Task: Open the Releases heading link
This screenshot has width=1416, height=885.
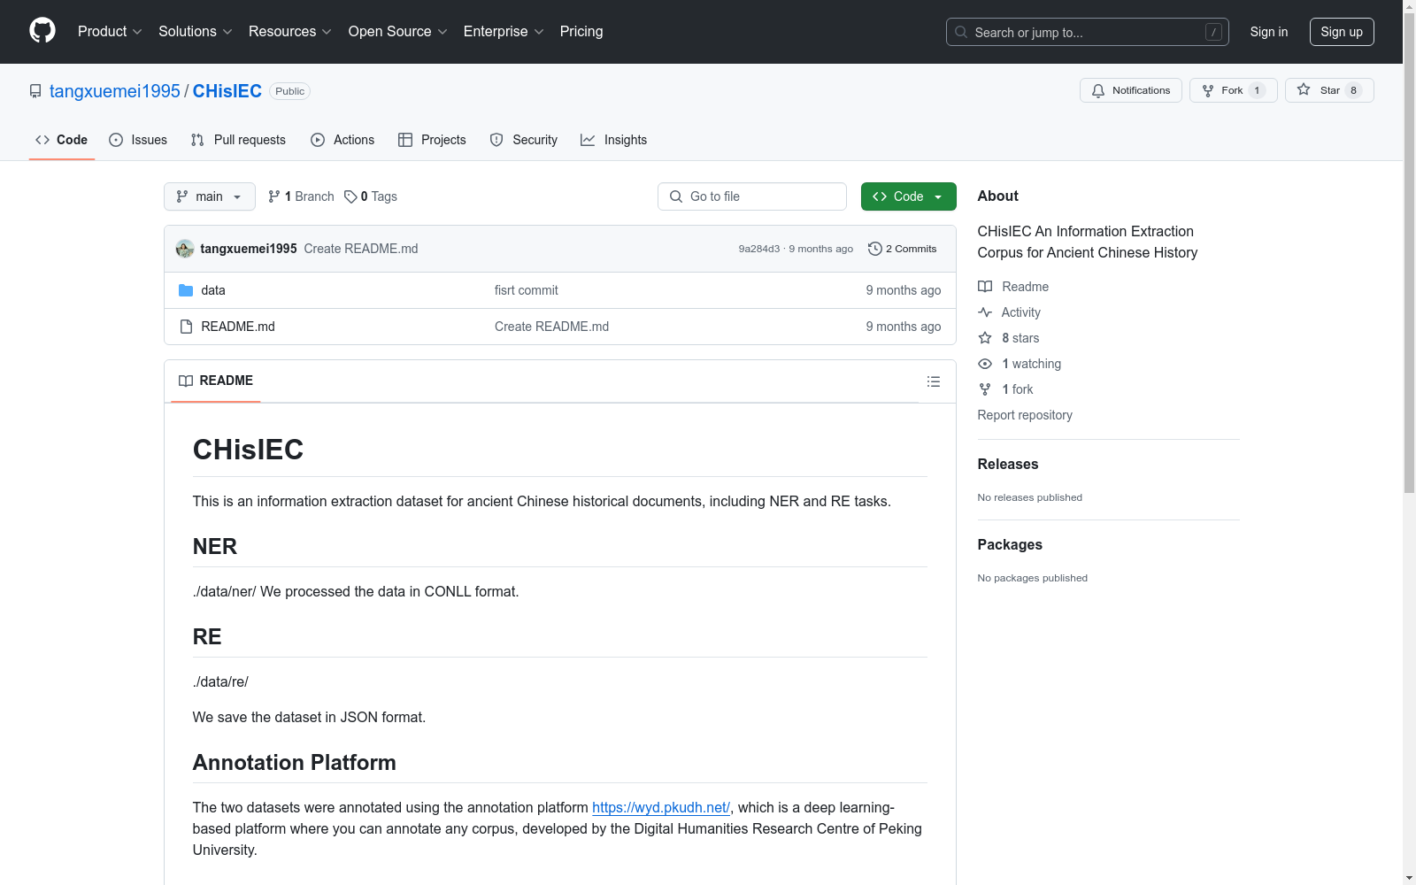Action: (x=1008, y=464)
